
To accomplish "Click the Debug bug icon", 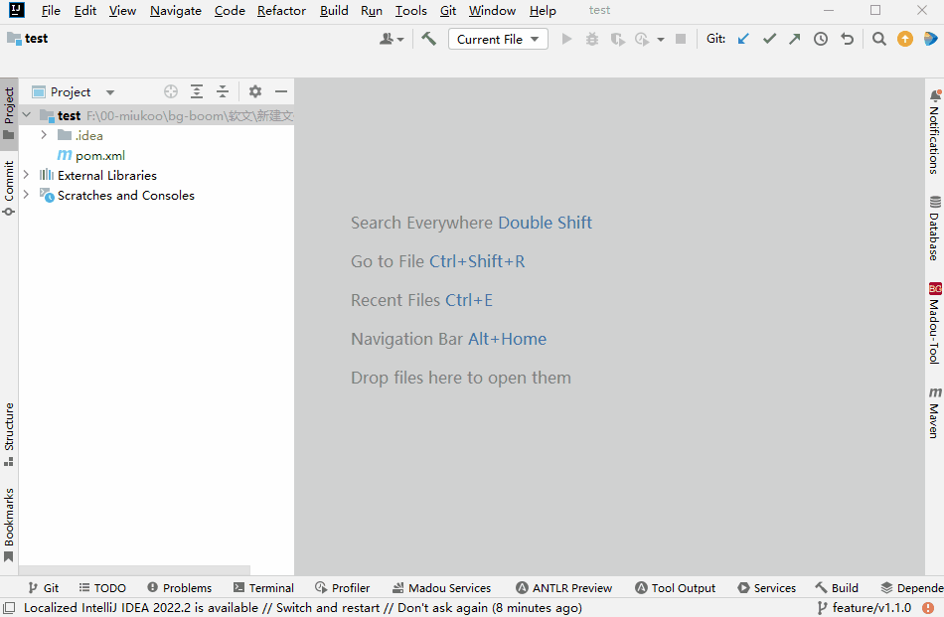I will click(592, 39).
